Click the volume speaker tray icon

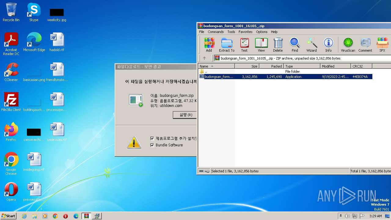pyautogui.click(x=347, y=216)
